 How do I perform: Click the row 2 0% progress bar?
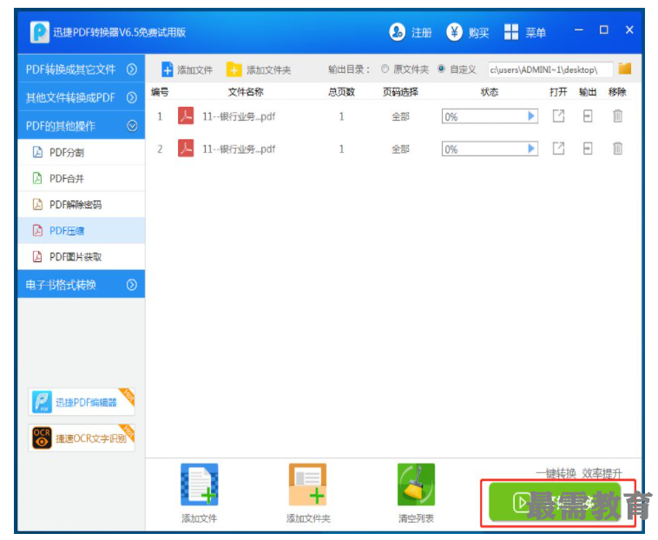[x=490, y=148]
